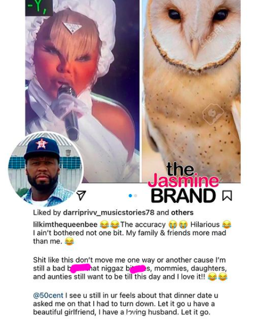Click theJasmineBRAND watermark logo

[x=183, y=183]
